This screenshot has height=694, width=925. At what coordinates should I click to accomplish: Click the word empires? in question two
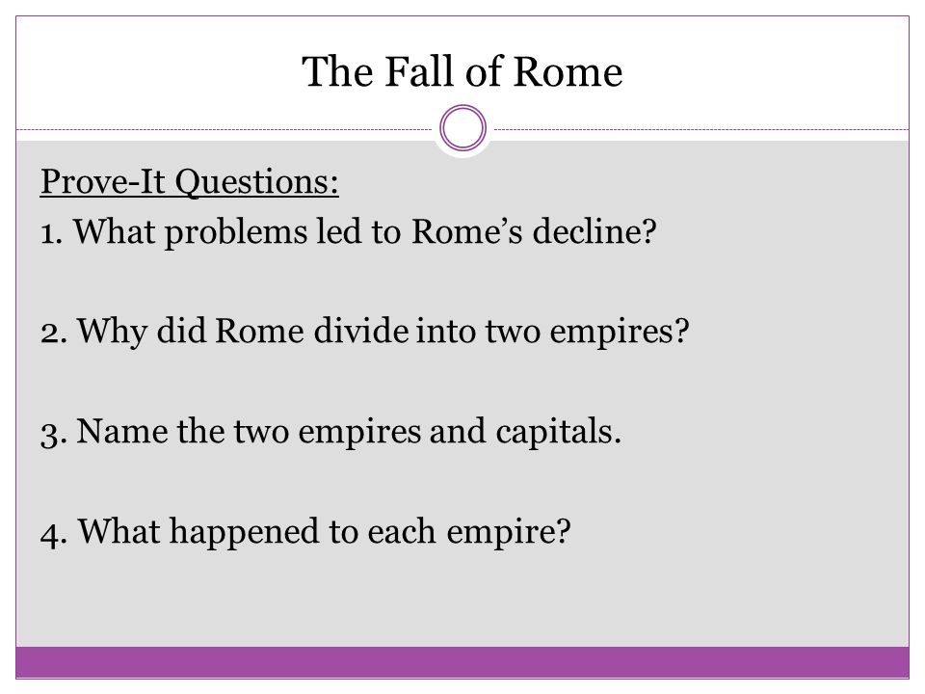(x=620, y=333)
